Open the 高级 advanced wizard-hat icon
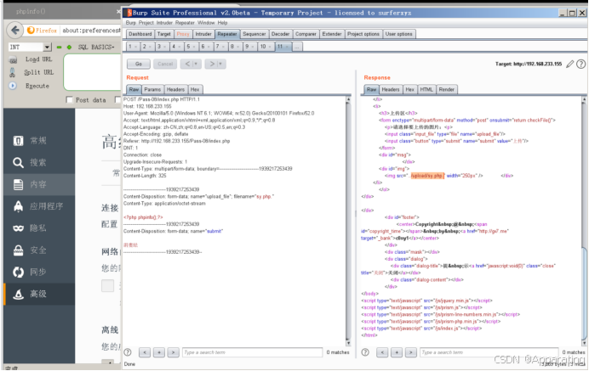 click(19, 295)
